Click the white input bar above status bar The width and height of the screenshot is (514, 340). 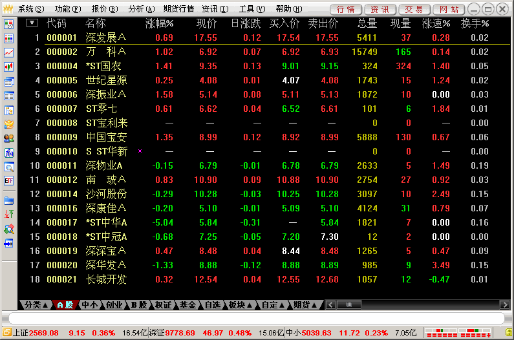[x=256, y=318]
